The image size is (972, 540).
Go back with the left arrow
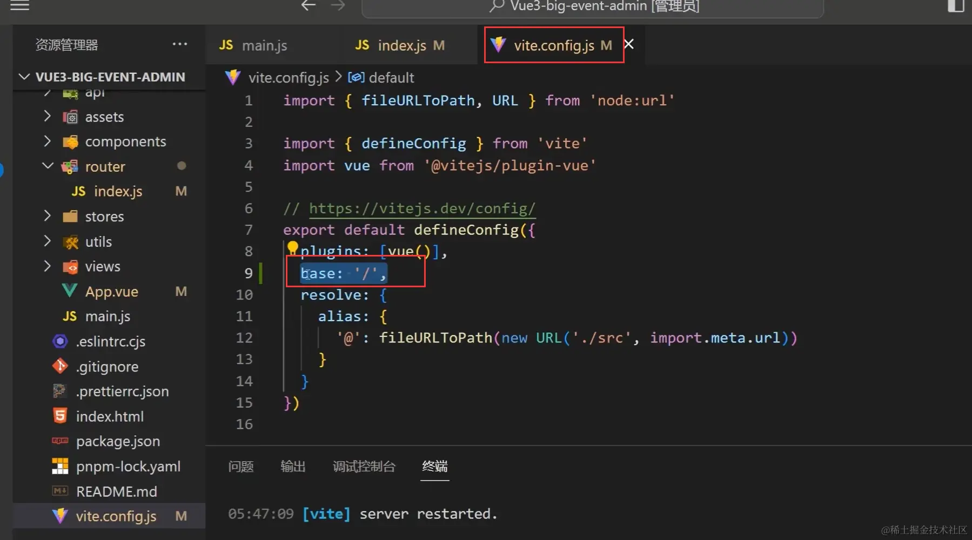click(x=309, y=5)
